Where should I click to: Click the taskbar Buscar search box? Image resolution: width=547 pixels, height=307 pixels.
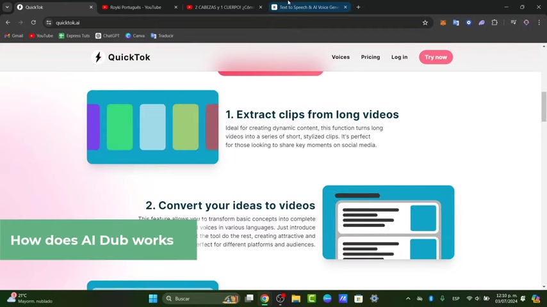click(x=201, y=299)
